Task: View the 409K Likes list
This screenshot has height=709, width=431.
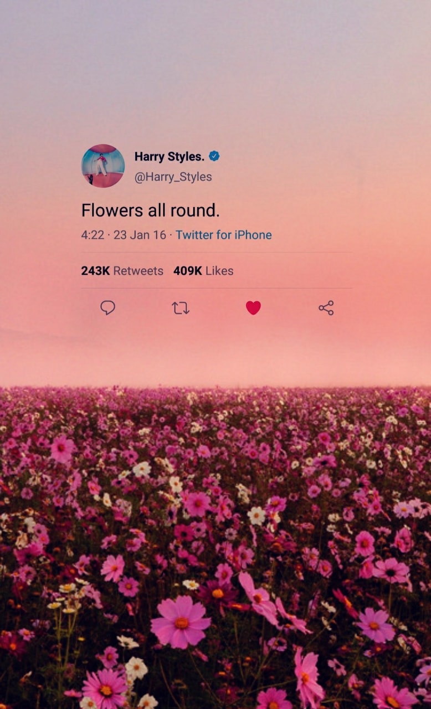Action: point(203,271)
